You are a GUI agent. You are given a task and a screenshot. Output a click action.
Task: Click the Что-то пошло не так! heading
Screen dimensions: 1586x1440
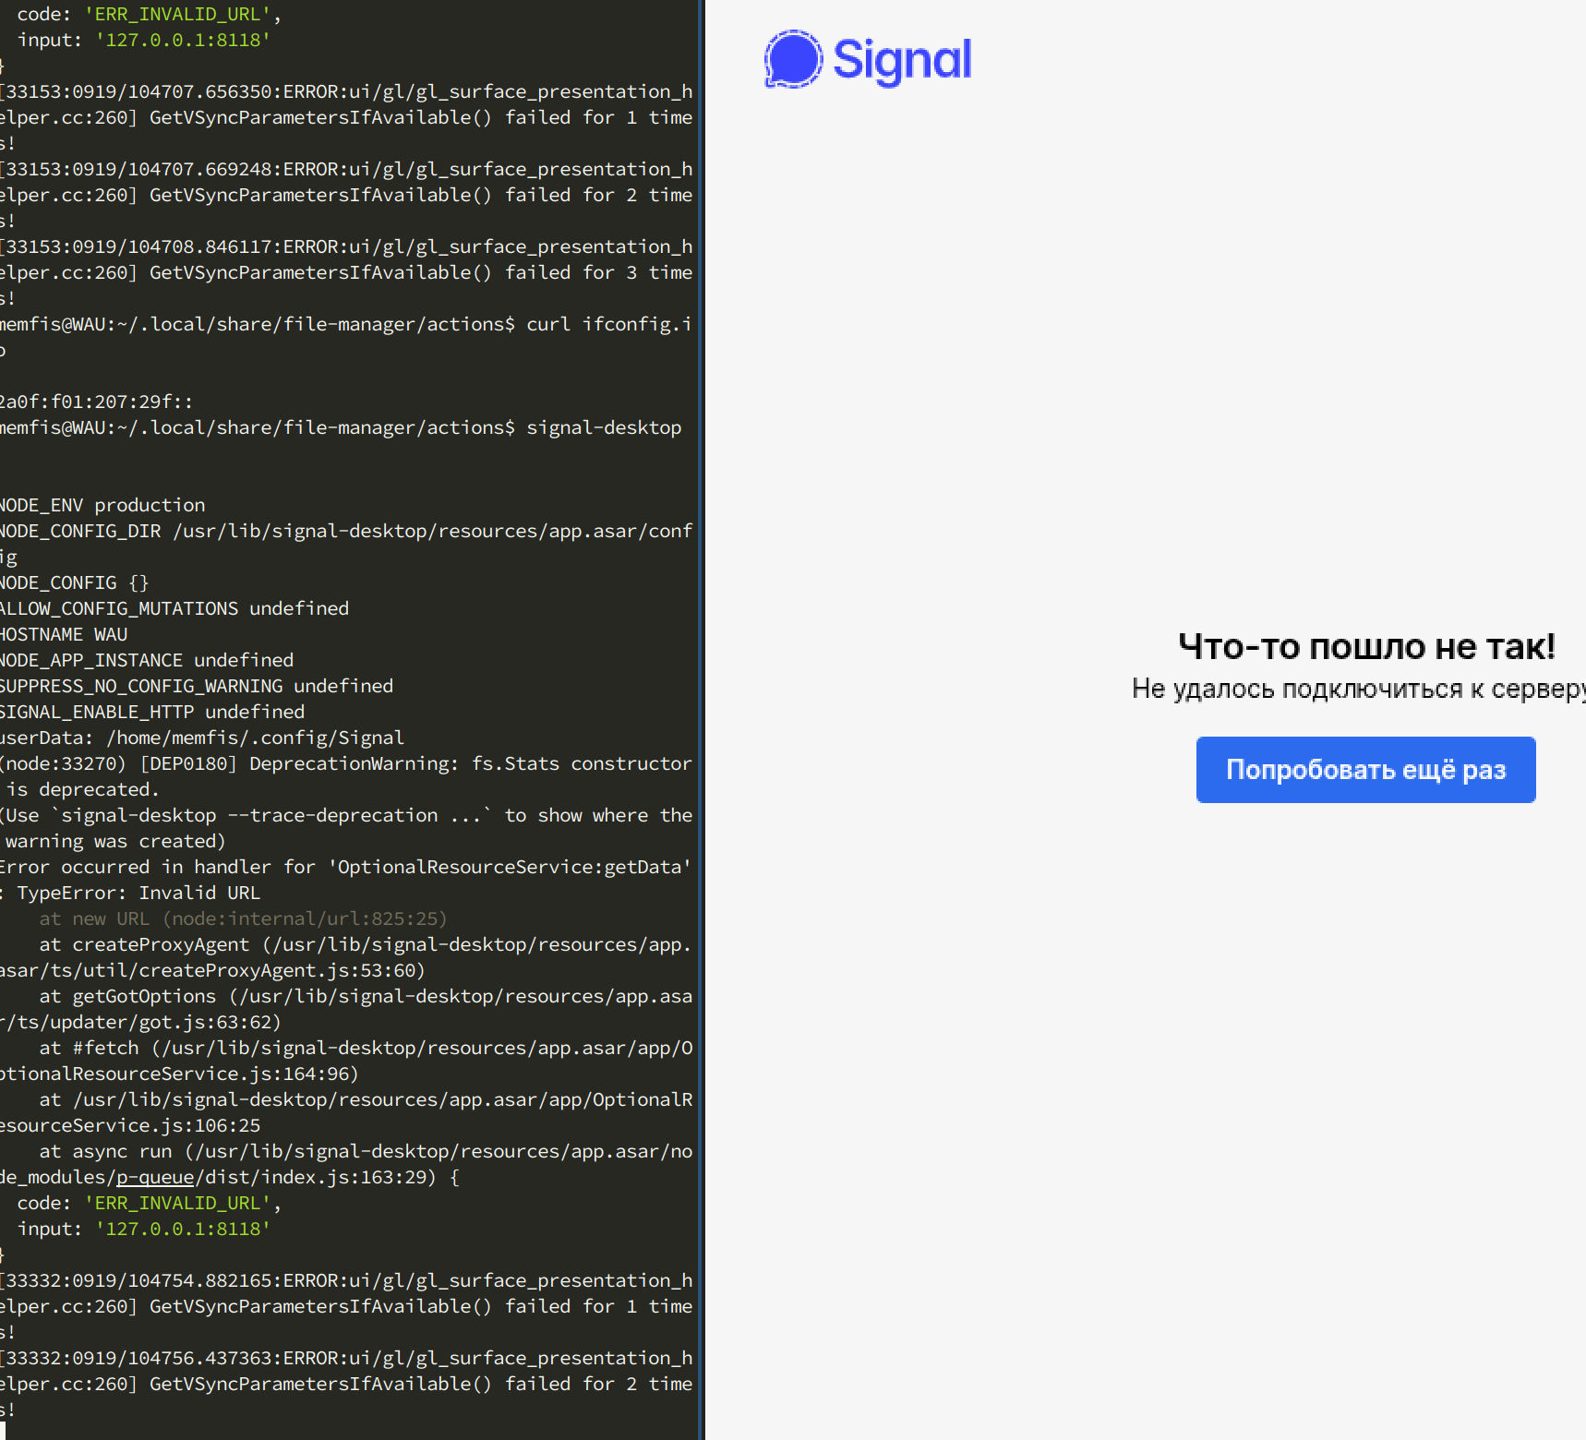pos(1366,646)
